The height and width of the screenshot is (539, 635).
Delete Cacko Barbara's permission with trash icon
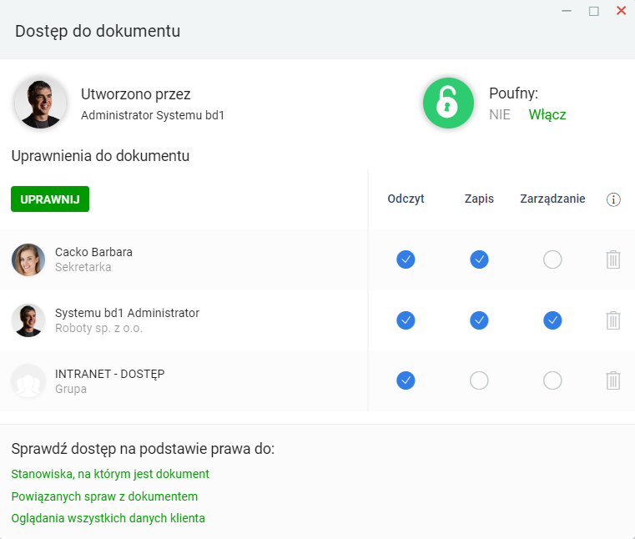click(613, 259)
